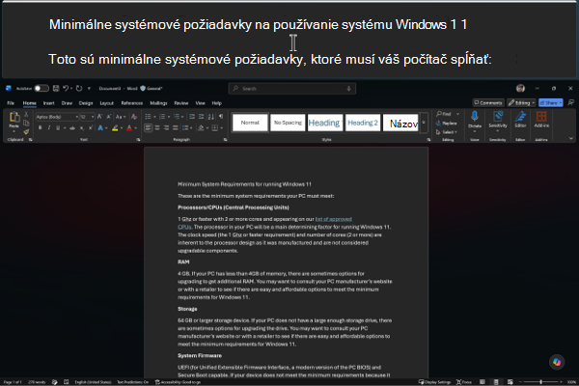Open the Editor pen icon
Image resolution: width=579 pixels, height=386 pixels.
pyautogui.click(x=520, y=117)
